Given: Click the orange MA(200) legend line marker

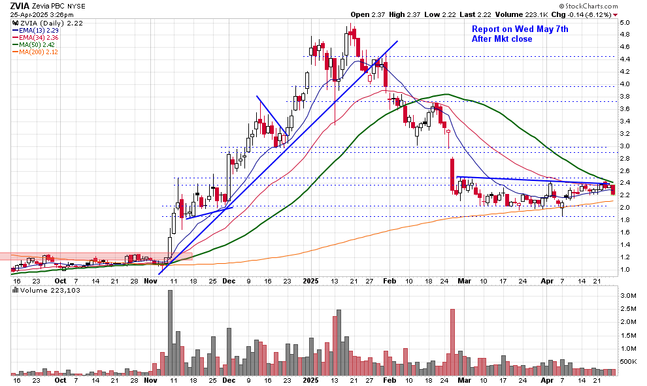Looking at the screenshot, I should [x=17, y=52].
